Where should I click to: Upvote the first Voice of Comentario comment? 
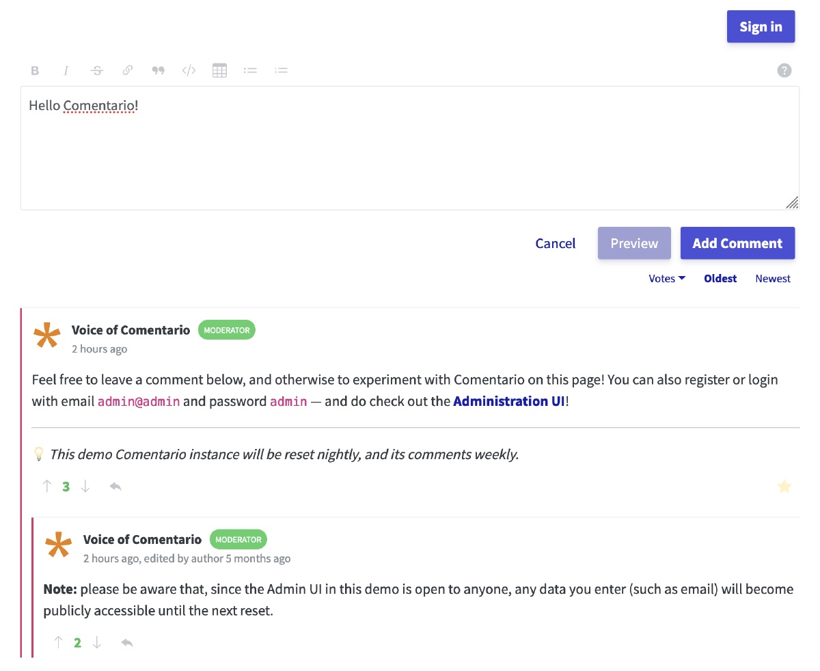47,487
